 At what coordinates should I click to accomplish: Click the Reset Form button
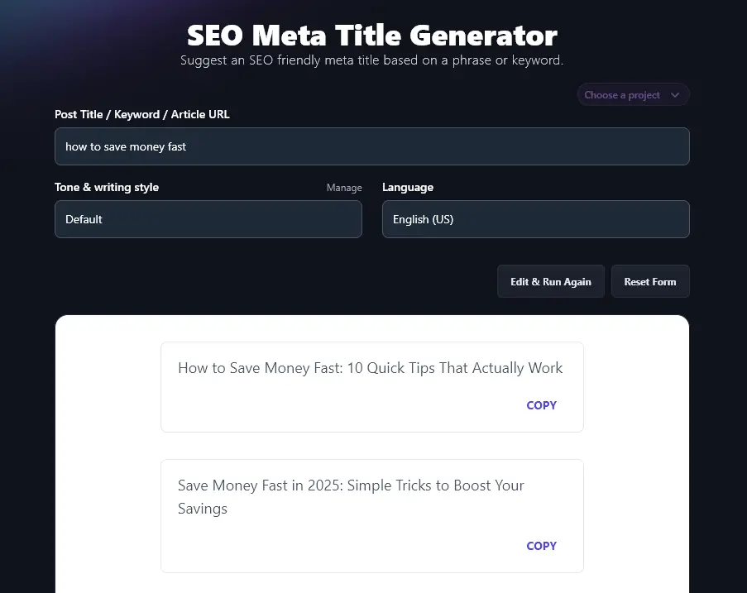(x=649, y=282)
